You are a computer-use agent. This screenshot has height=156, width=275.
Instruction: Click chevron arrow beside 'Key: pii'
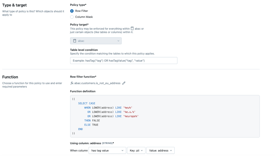[142, 150]
